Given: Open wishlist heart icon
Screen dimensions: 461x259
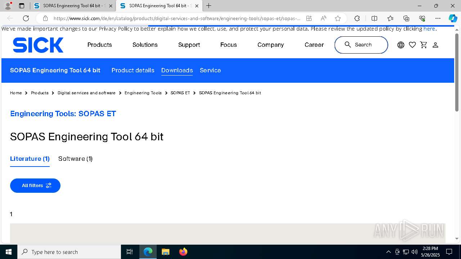Looking at the screenshot, I should tap(412, 45).
